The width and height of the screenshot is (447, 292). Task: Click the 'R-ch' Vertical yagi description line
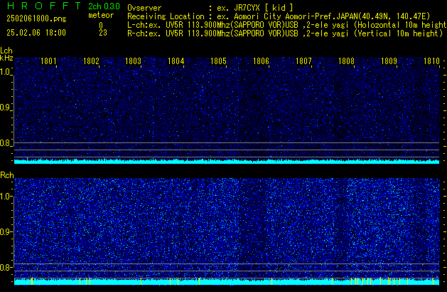point(285,33)
